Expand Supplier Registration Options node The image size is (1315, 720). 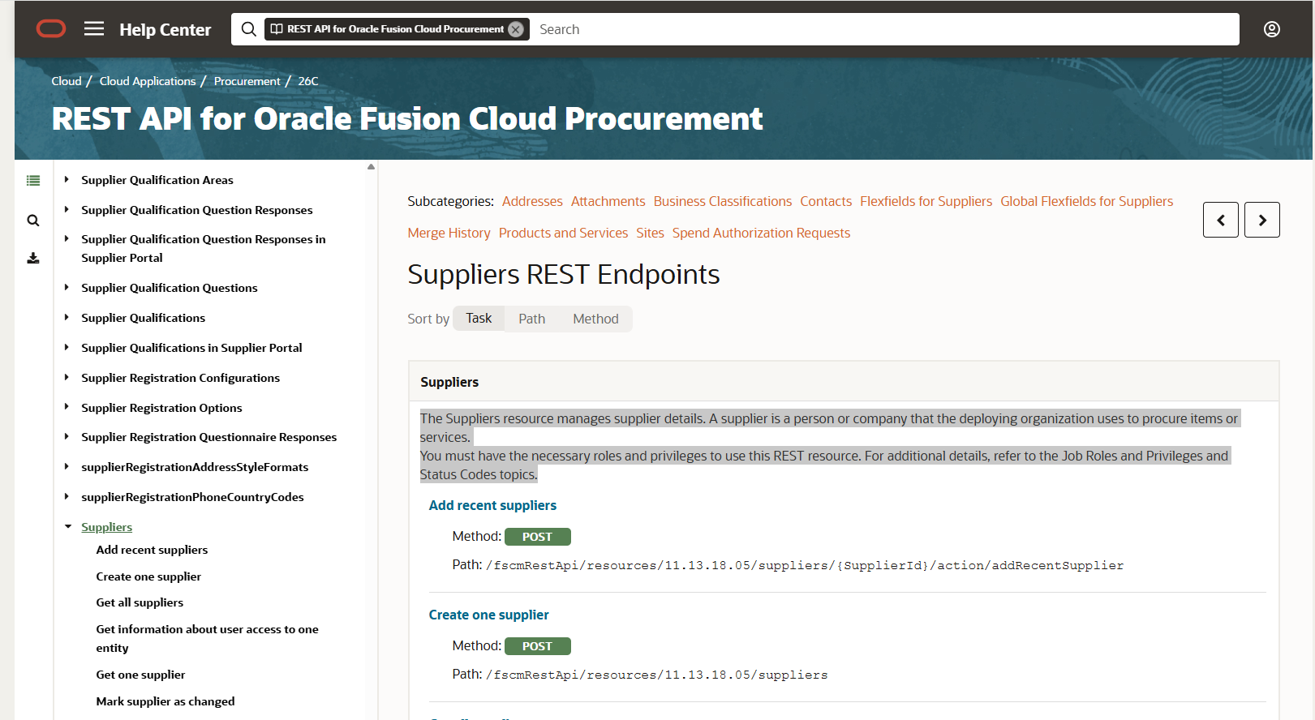(x=67, y=407)
